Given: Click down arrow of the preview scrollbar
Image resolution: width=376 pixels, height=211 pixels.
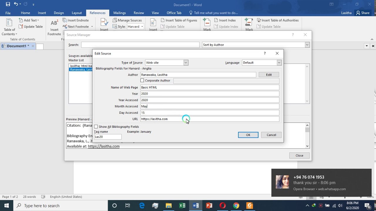Looking at the screenshot, I should [x=307, y=146].
